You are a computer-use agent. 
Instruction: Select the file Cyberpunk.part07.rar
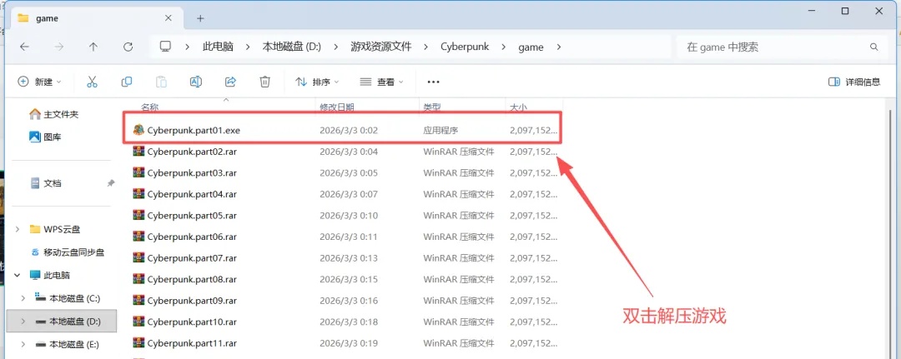192,258
